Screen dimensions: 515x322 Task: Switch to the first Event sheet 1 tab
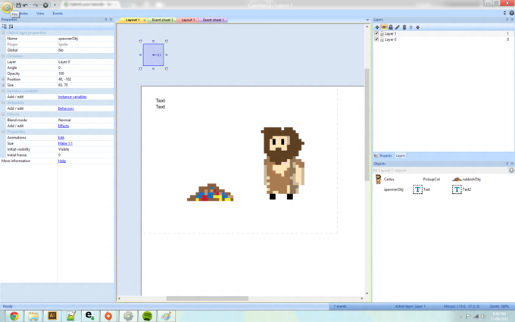tap(162, 20)
